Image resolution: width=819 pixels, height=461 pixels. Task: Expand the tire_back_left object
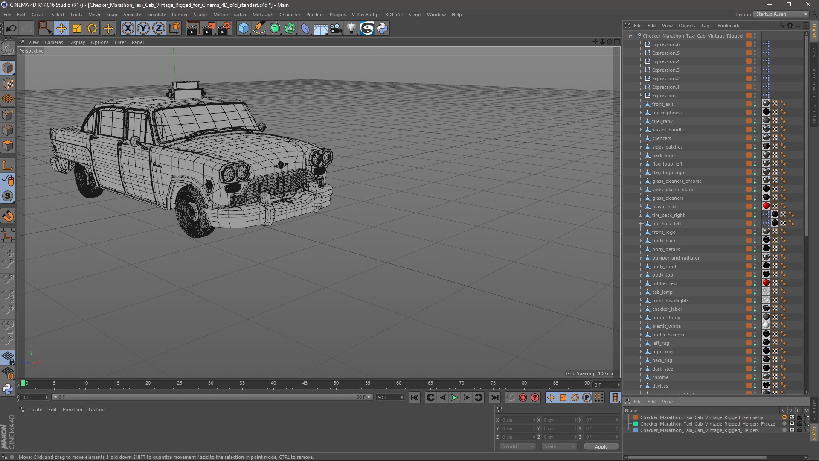(x=640, y=224)
